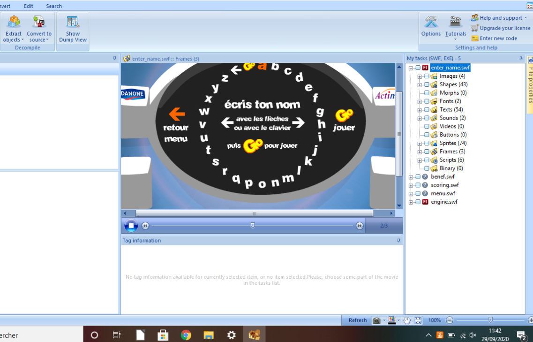Step to the next frame
This screenshot has height=342, width=533.
coord(360,226)
